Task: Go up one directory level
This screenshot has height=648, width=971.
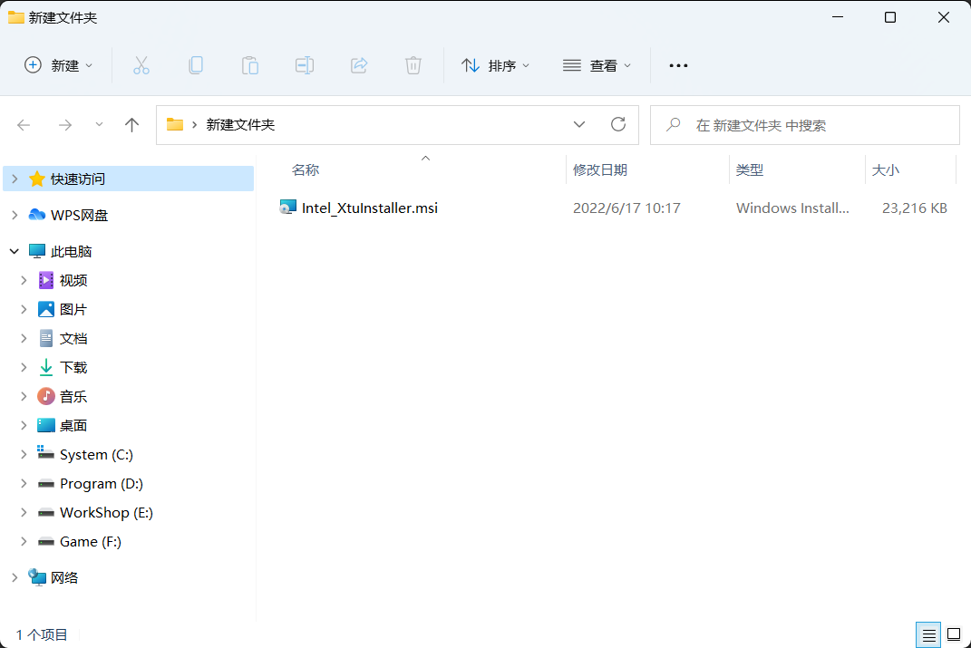Action: click(x=131, y=125)
